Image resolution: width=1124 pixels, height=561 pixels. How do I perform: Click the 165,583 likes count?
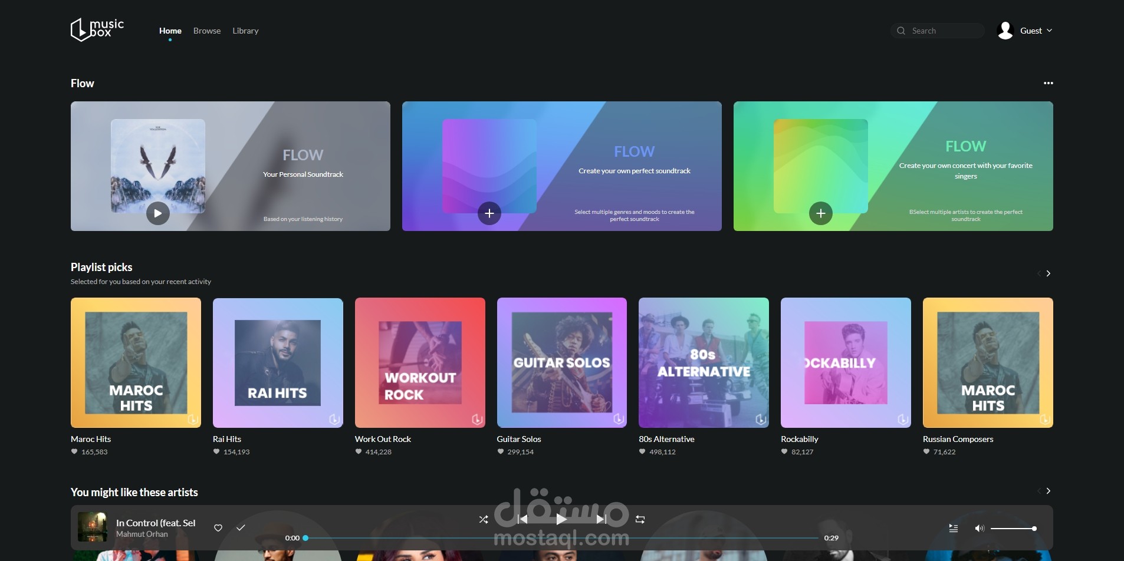[94, 452]
